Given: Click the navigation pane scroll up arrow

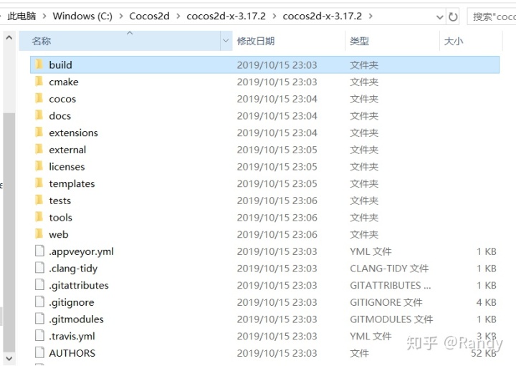Looking at the screenshot, I should point(9,37).
